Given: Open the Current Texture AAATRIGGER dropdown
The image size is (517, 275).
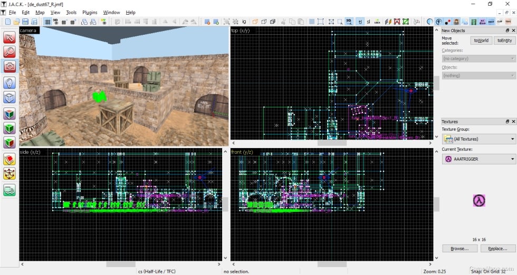Looking at the screenshot, I should tap(478, 159).
